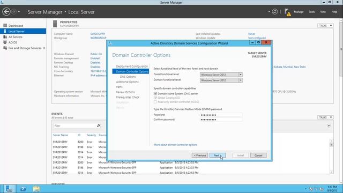
Task: Select DNS Options wizard step
Action: click(x=128, y=77)
